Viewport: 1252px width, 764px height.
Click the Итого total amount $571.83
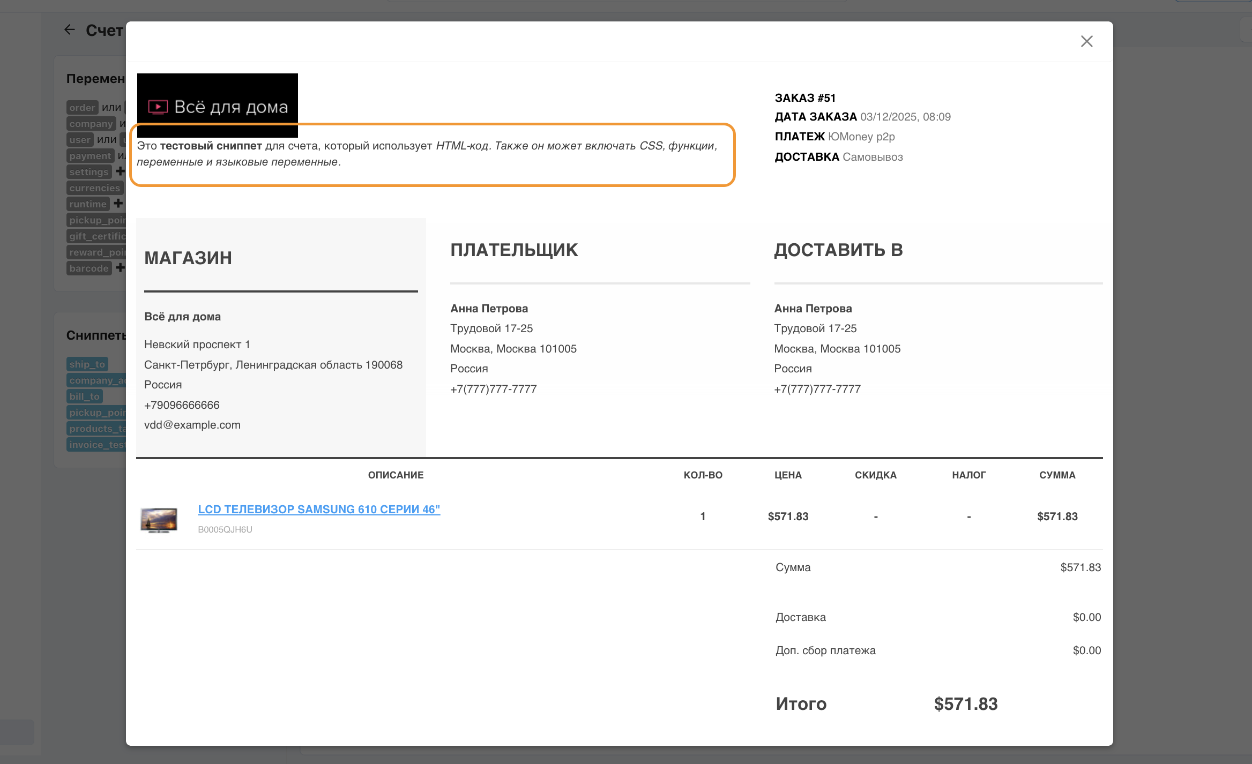click(965, 704)
